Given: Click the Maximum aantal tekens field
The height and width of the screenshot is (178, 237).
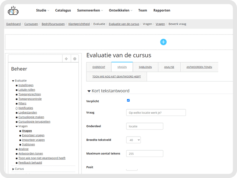Looking at the screenshot, I should click(x=145, y=154).
